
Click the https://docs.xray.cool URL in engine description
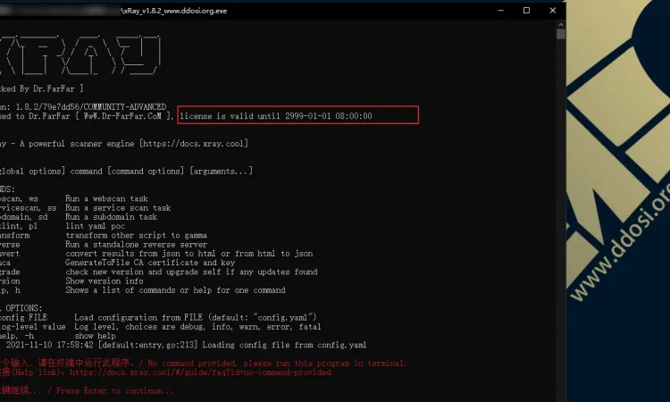pos(193,144)
